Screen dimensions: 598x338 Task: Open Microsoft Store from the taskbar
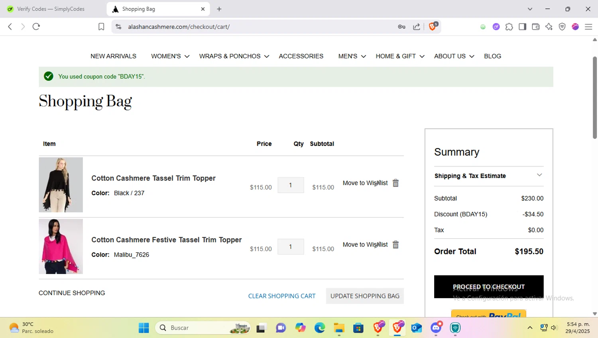pyautogui.click(x=358, y=328)
